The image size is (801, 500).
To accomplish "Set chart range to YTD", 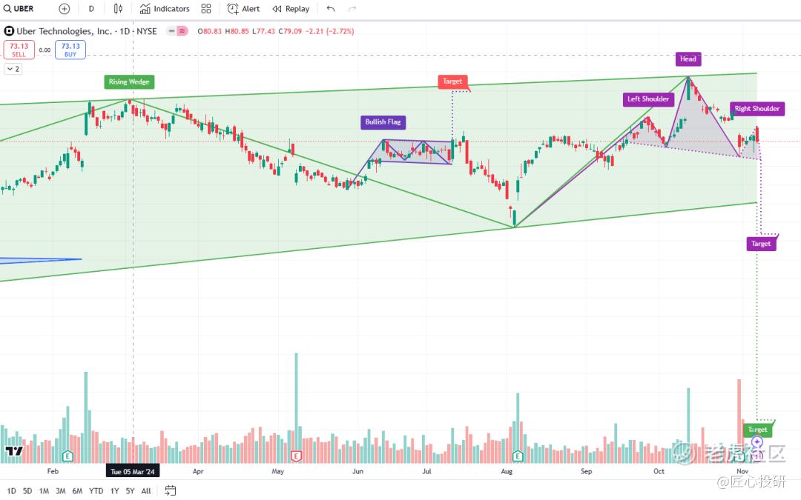I will (96, 491).
